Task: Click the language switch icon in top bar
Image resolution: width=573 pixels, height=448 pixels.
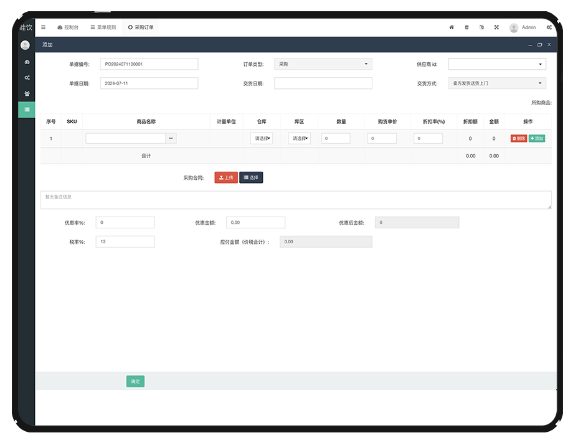Action: pos(481,27)
